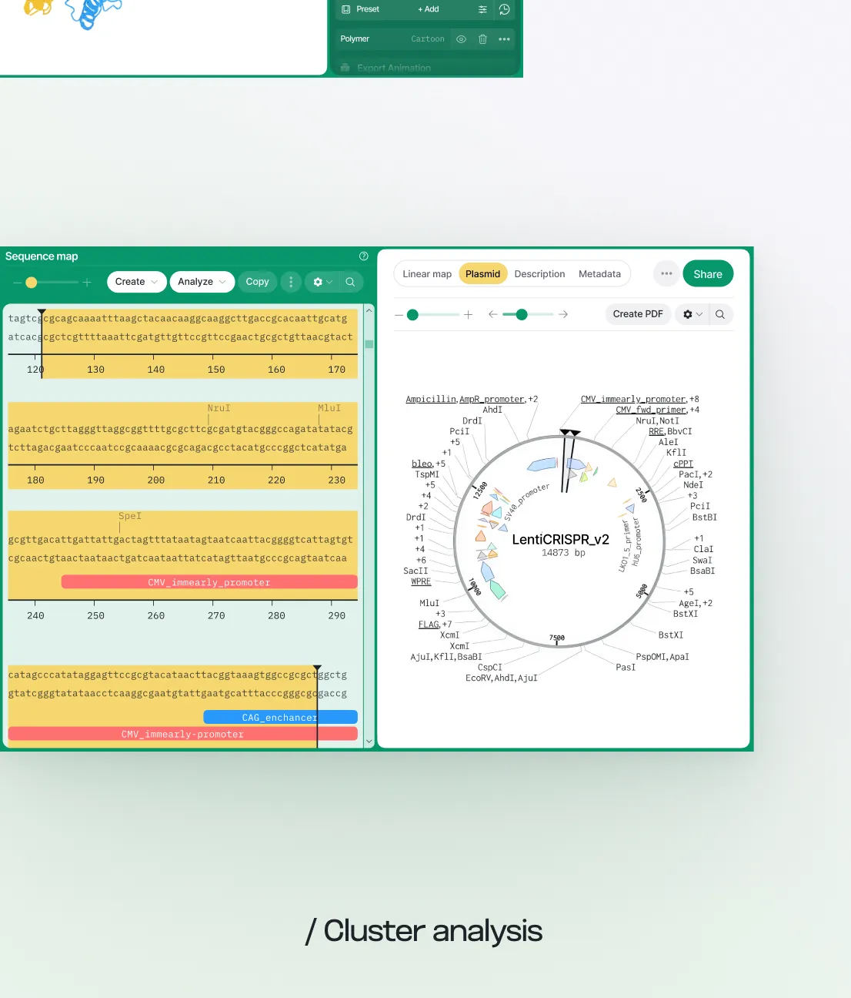851x998 pixels.
Task: Zoom in sequence map with plus
Action: tap(87, 283)
